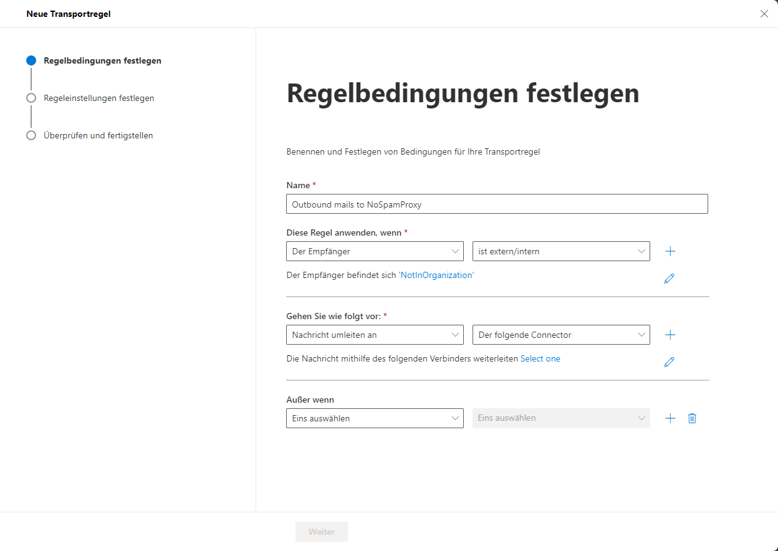
Task: Open the 'Der folgende Connector' dropdown
Action: pos(561,335)
